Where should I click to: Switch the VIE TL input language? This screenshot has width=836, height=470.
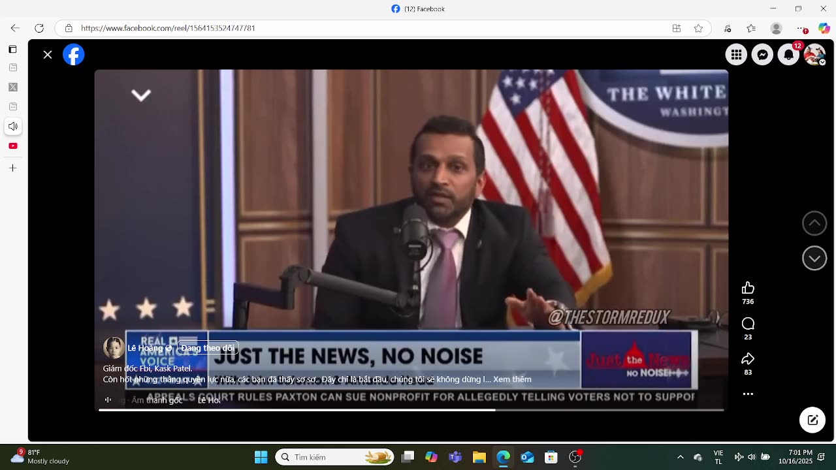718,457
